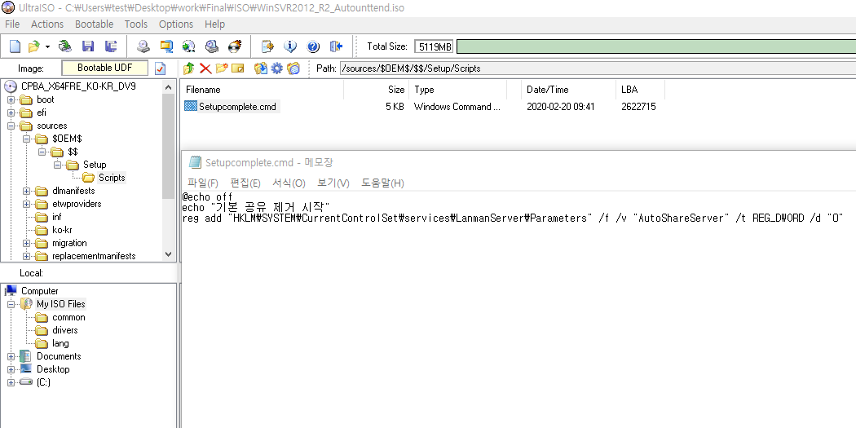Create a new ISO image file
856x428 pixels.
tap(15, 46)
